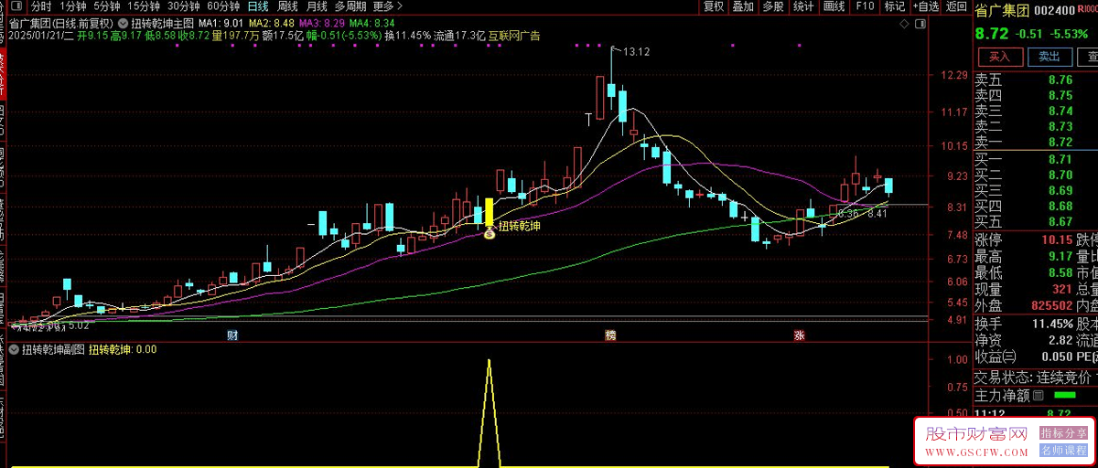This screenshot has width=1098, height=468.
Task: Click the 买一 price 8.71
Action: click(x=1060, y=160)
